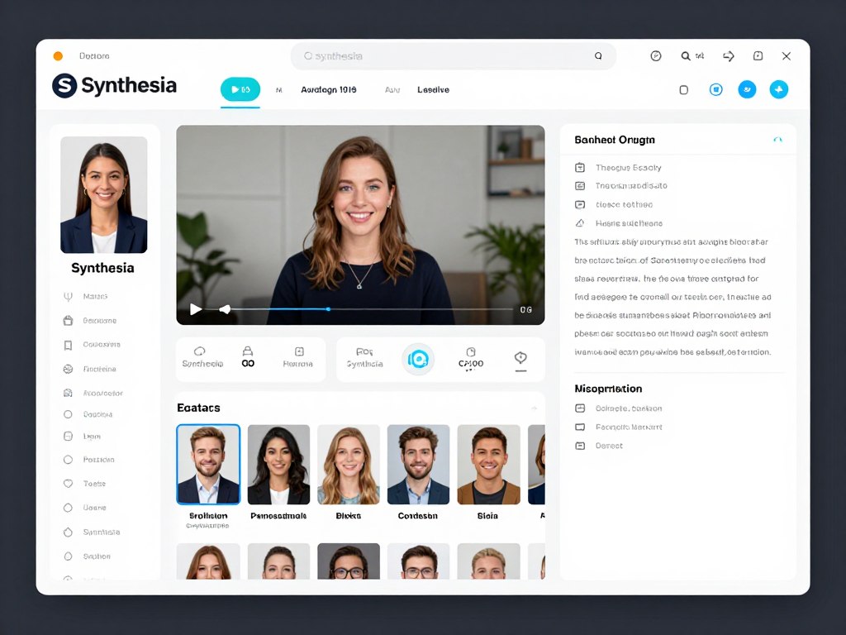Click the forward arrow icon in the title bar
Viewport: 846px width, 635px height.
point(729,56)
